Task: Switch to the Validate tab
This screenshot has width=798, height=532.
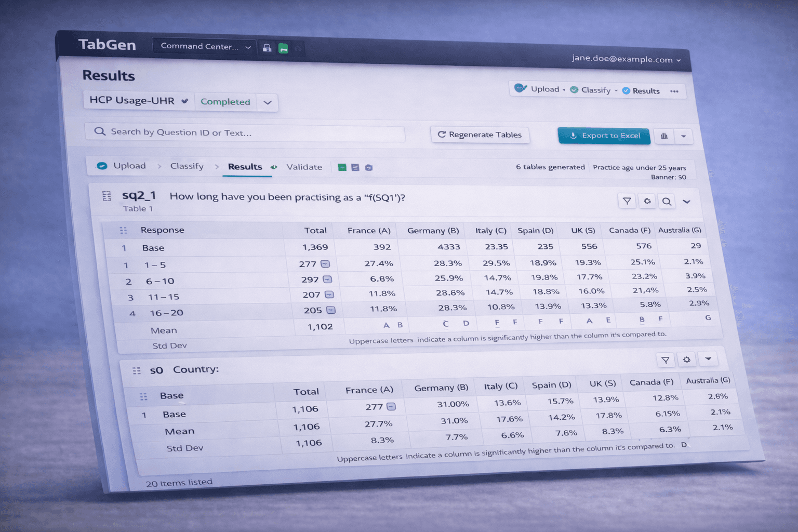Action: click(x=304, y=167)
